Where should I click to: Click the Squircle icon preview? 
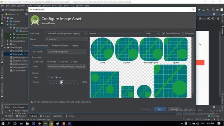(127, 49)
